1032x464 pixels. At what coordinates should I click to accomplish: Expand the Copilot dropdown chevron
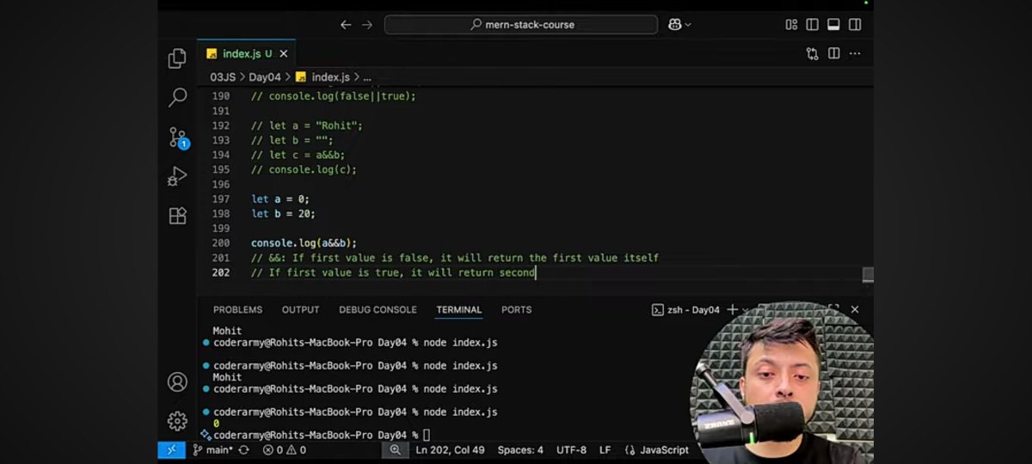click(689, 25)
